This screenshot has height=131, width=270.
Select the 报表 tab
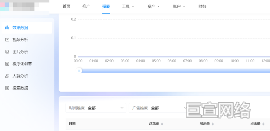[106, 6]
